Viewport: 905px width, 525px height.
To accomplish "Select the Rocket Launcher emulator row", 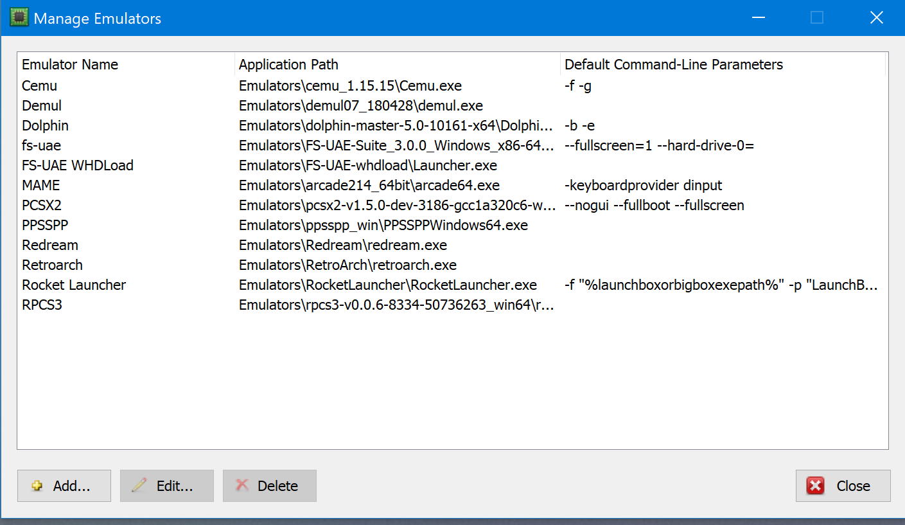I will coord(452,285).
